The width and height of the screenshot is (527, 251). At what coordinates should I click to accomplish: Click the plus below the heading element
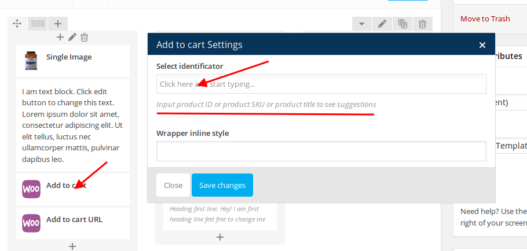click(x=220, y=237)
